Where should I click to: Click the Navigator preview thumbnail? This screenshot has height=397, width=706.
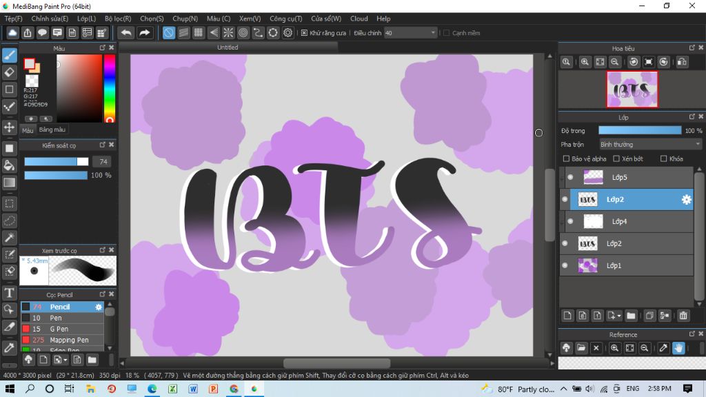point(632,89)
